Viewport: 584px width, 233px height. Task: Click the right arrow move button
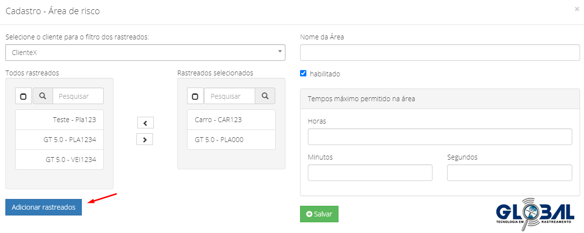(145, 140)
